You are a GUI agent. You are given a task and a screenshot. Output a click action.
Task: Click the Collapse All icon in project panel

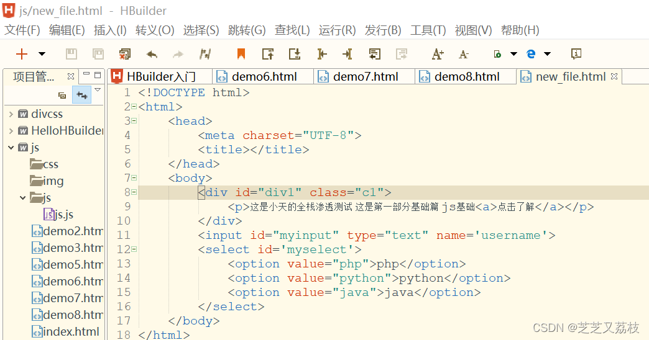pos(62,96)
